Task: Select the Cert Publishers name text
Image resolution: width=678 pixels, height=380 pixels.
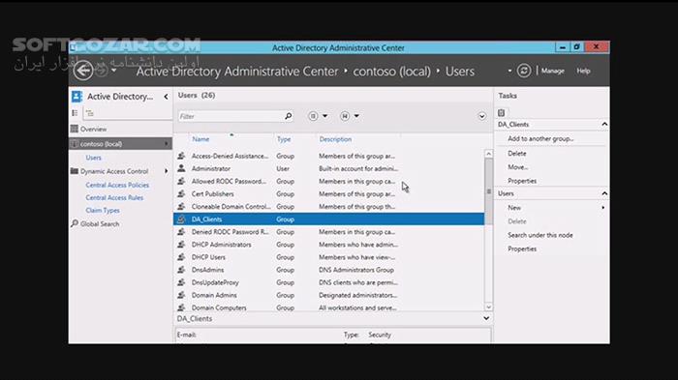Action: click(x=213, y=194)
